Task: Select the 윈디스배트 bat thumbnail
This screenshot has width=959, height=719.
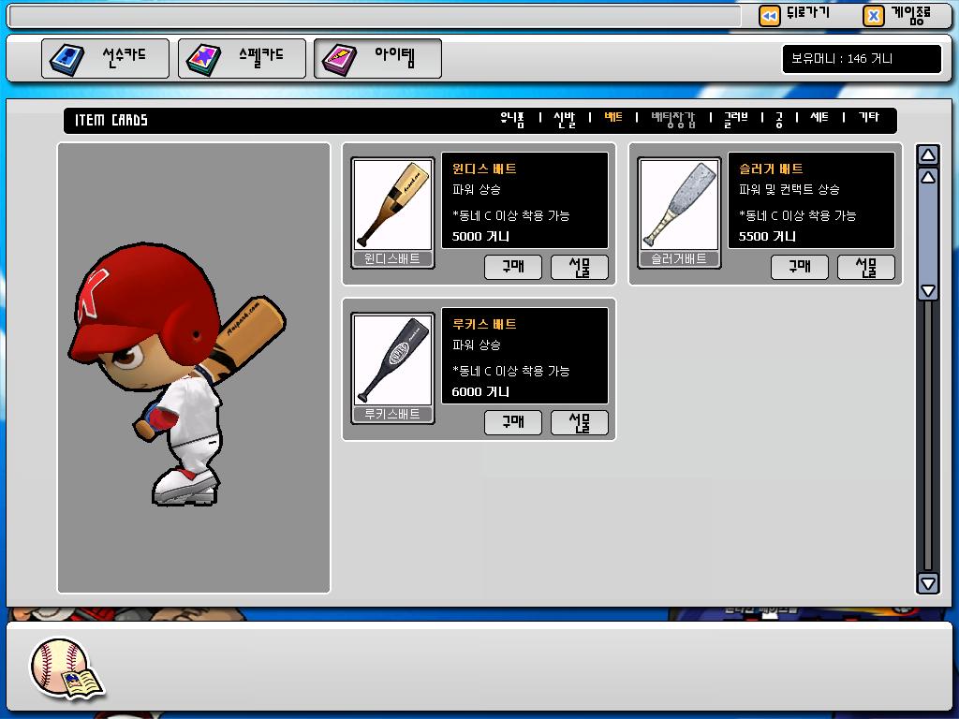Action: pos(392,213)
